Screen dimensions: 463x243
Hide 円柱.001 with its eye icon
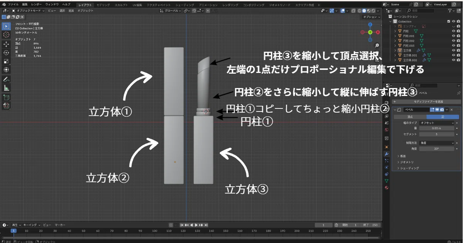[453, 36]
